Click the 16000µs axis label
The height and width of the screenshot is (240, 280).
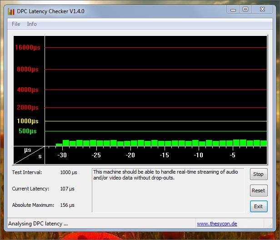coord(28,47)
